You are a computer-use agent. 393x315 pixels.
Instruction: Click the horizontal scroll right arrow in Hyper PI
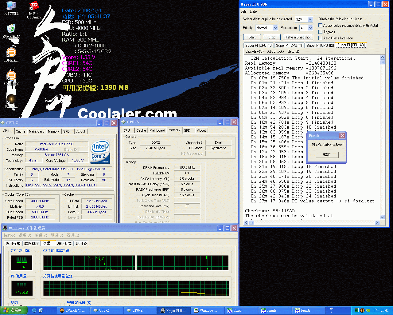tap(377, 223)
